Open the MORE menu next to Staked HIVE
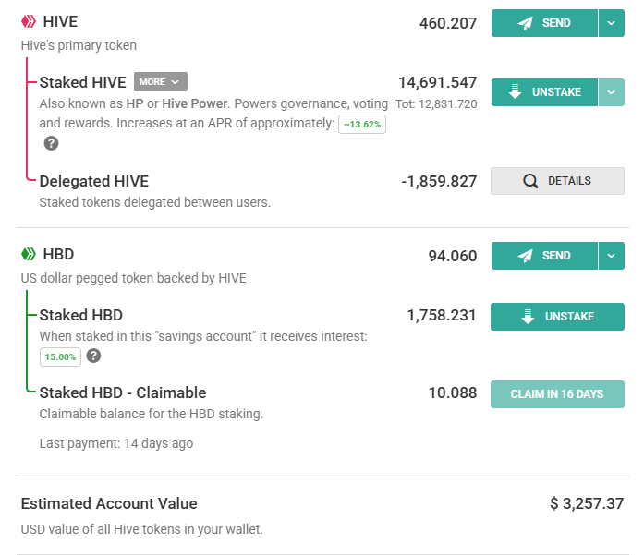Viewport: 644px width, 555px height. pos(160,82)
